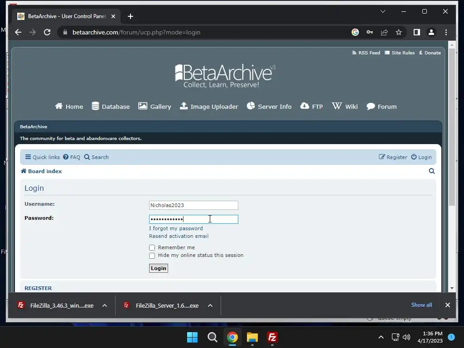Open the Windows Start menu
This screenshot has width=464, height=348.
(192, 337)
